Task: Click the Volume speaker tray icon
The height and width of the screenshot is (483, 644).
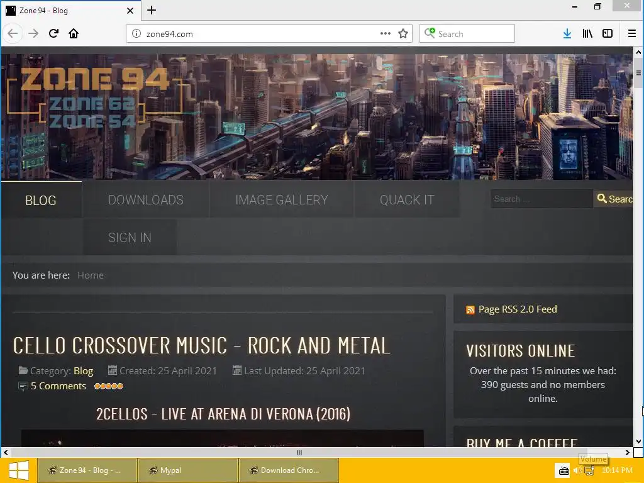Action: pos(577,470)
